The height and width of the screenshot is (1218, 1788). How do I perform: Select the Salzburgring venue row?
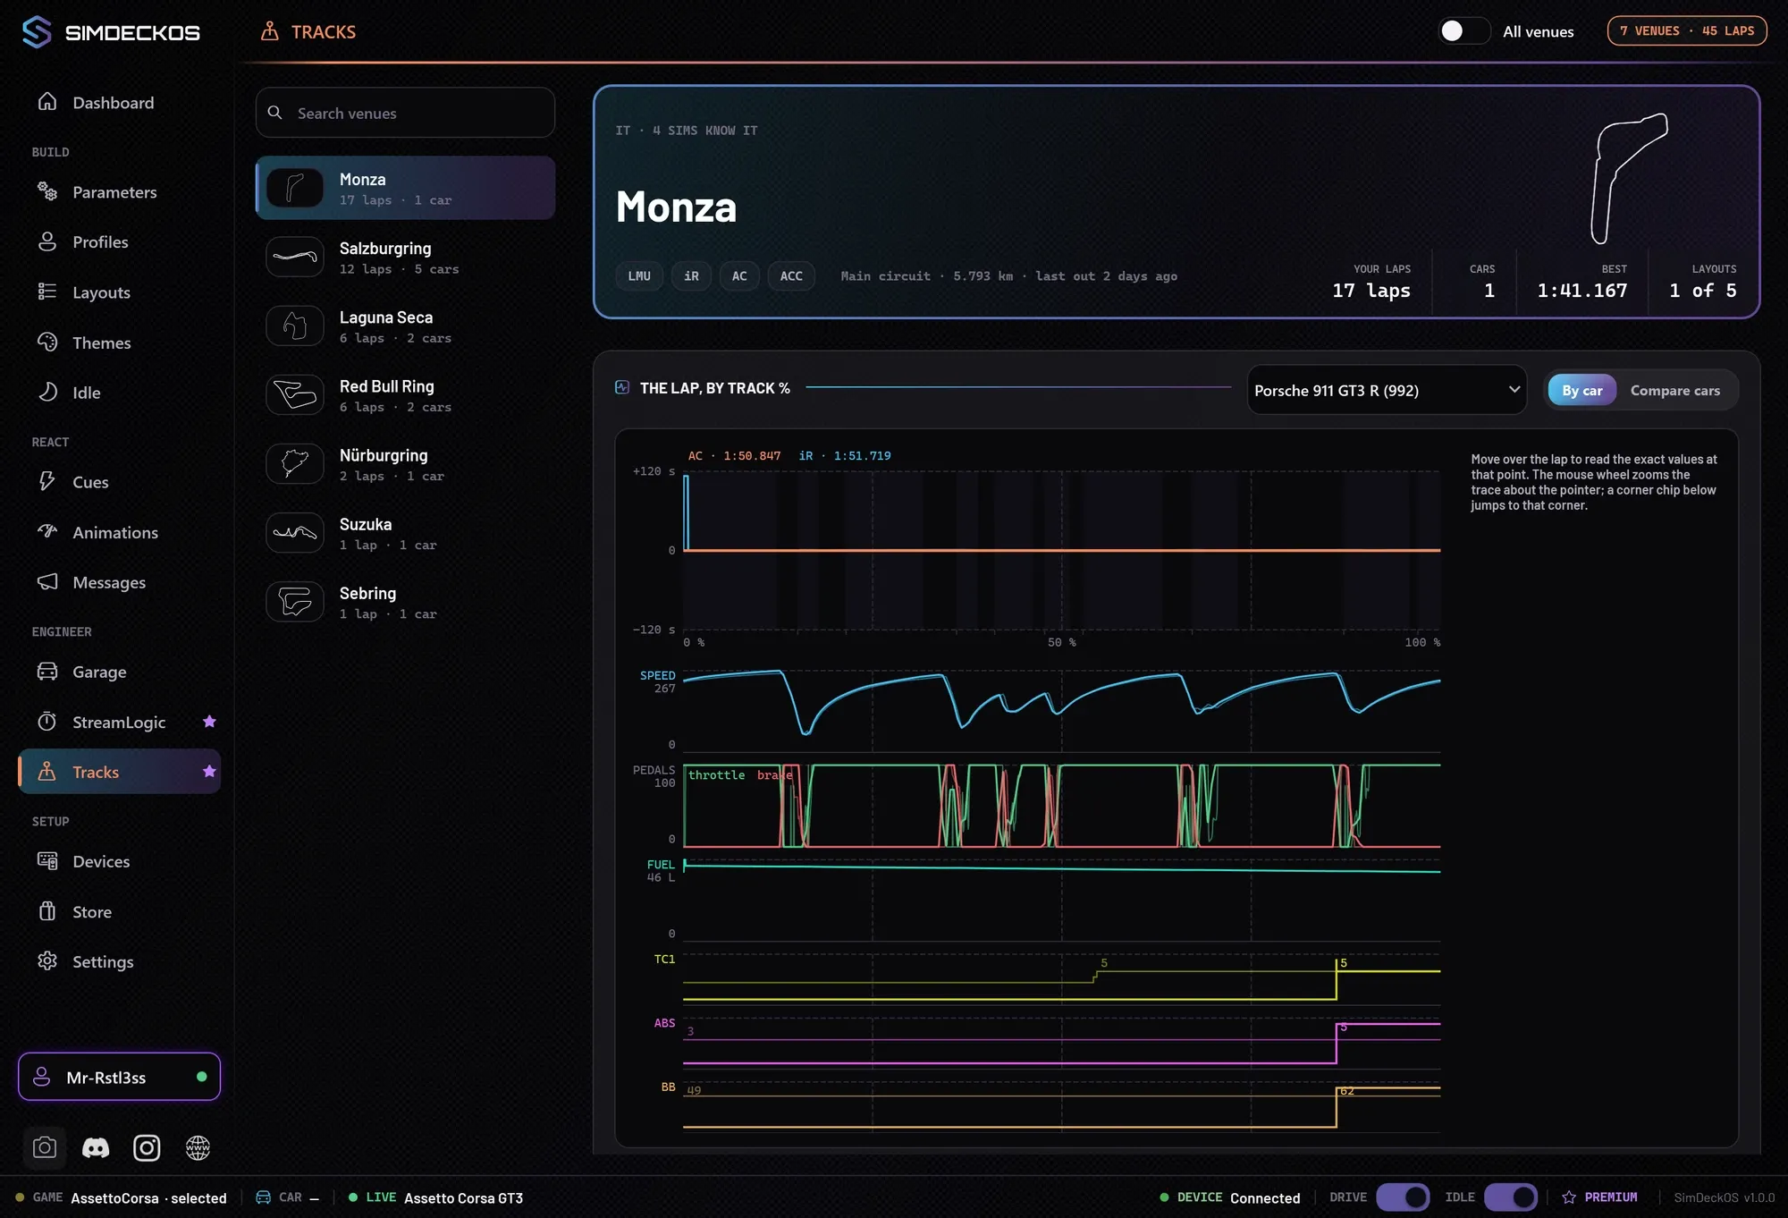(x=405, y=257)
